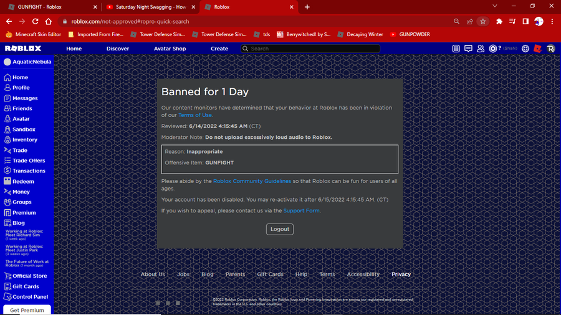Open the chat messages icon in the header

468,49
